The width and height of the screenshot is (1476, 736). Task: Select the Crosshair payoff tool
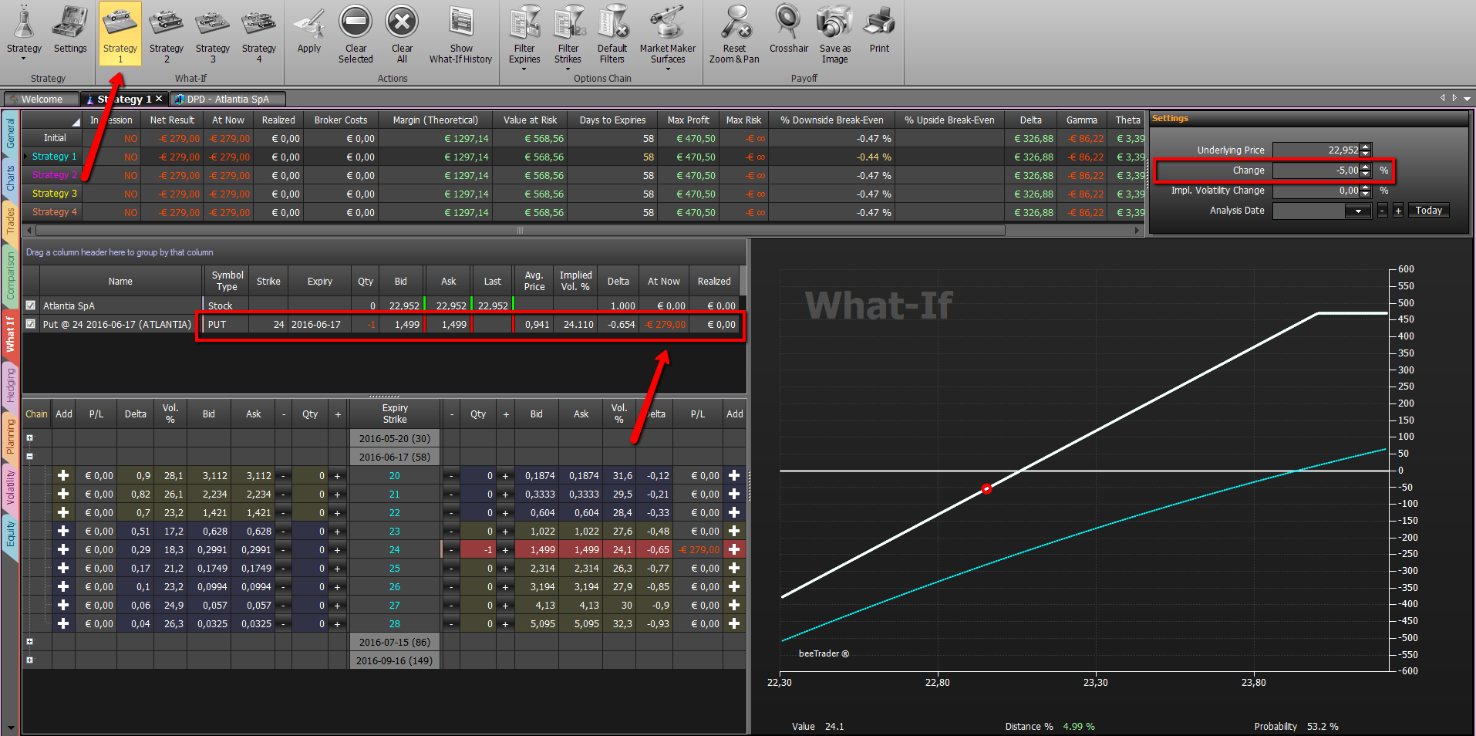pos(788,22)
